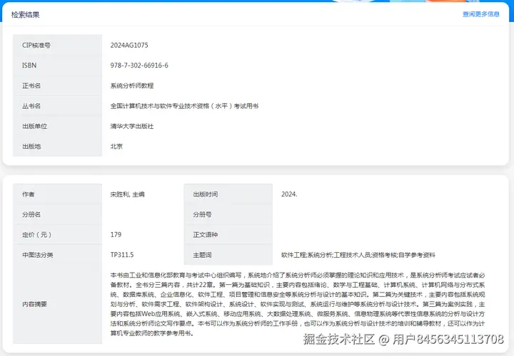Click the 中图法分类 label cell
The image size is (514, 356).
pyautogui.click(x=57, y=255)
